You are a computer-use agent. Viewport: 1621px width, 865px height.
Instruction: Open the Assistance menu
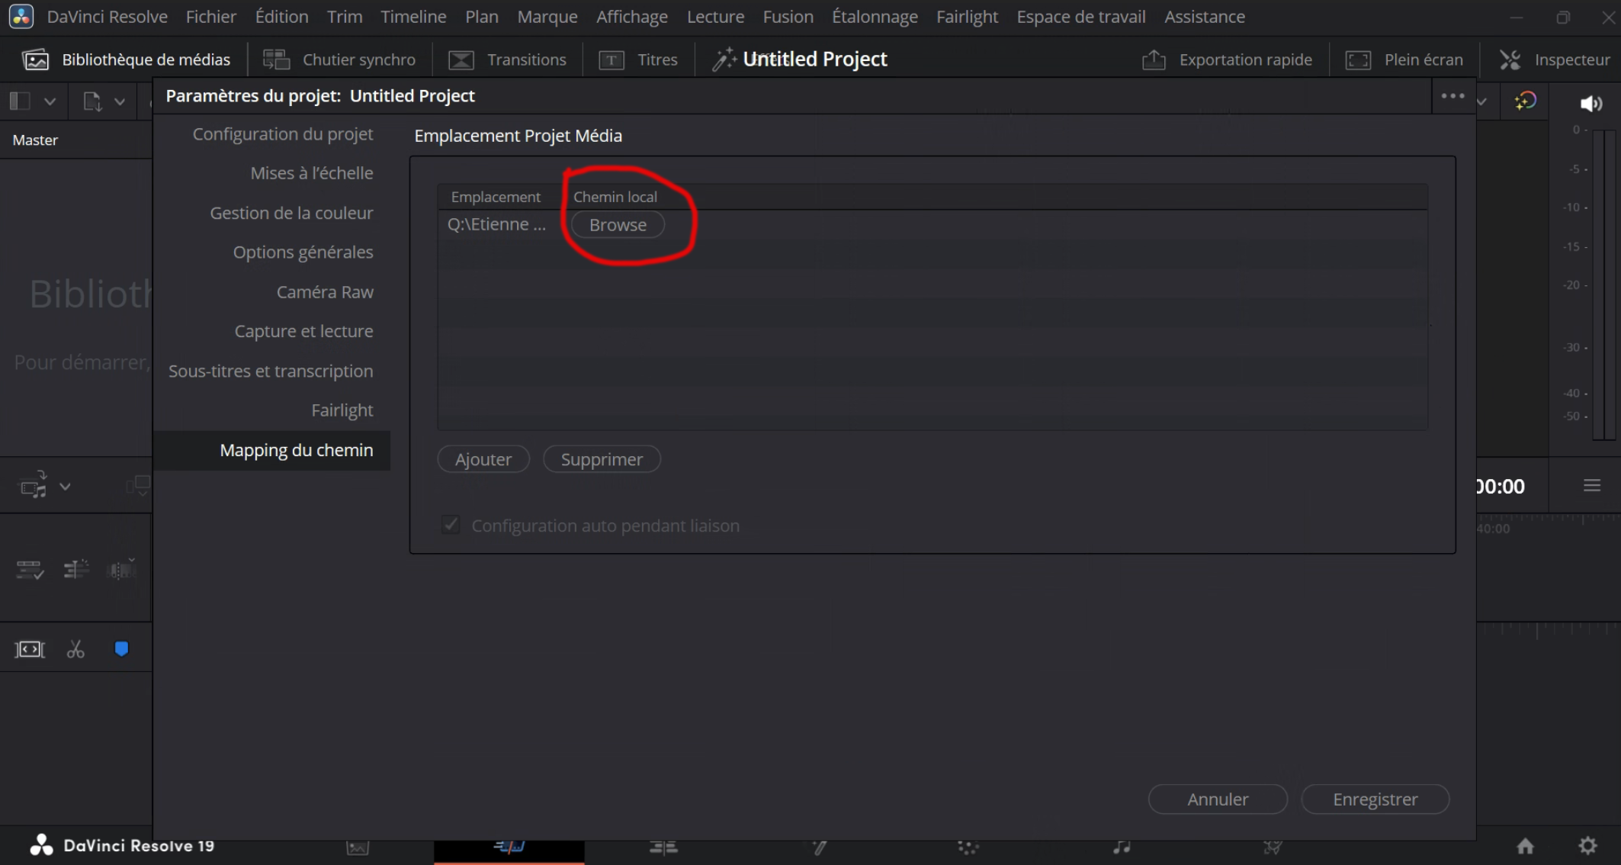coord(1205,16)
